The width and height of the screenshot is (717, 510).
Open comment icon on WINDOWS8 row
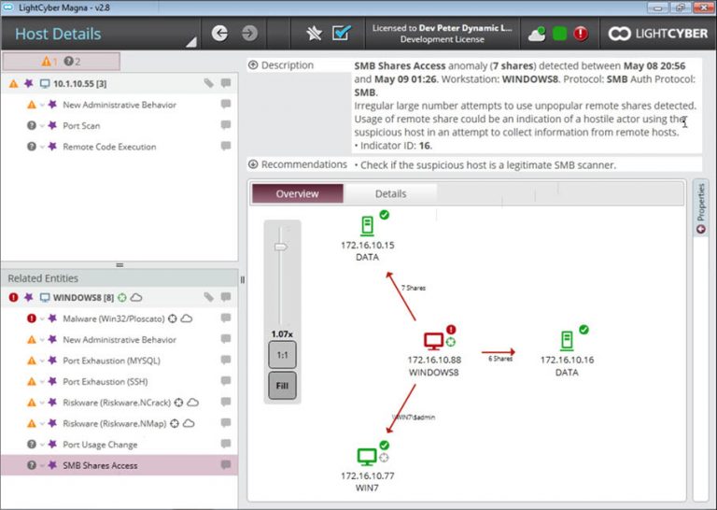226,297
